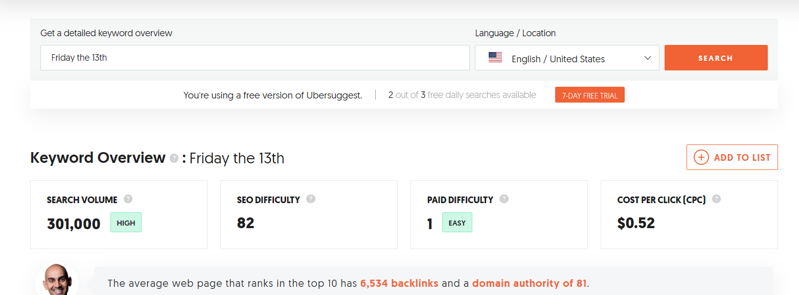
Task: Open the 6,534 backlinks link
Action: point(399,283)
